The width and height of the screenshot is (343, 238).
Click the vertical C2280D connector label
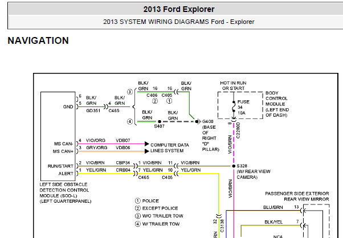coord(238,130)
